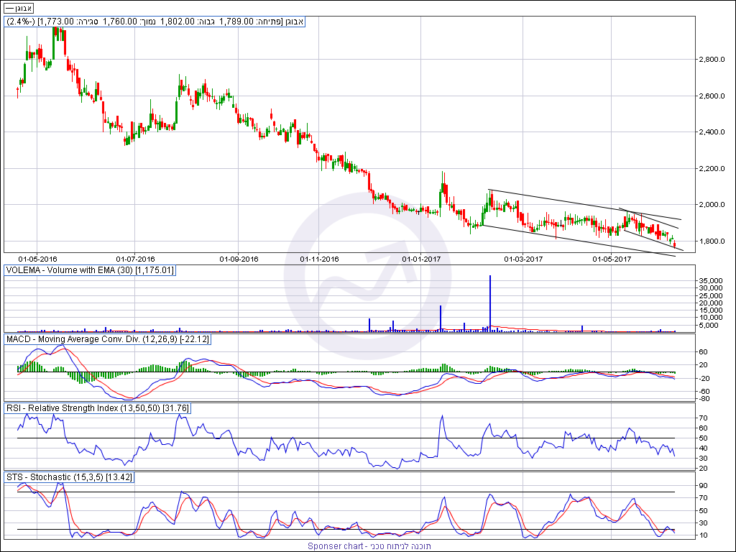
Task: Click the 01-09-2016 date marker
Action: tap(238, 258)
